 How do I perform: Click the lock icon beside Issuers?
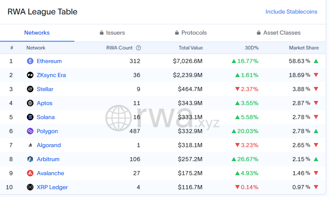pos(102,33)
